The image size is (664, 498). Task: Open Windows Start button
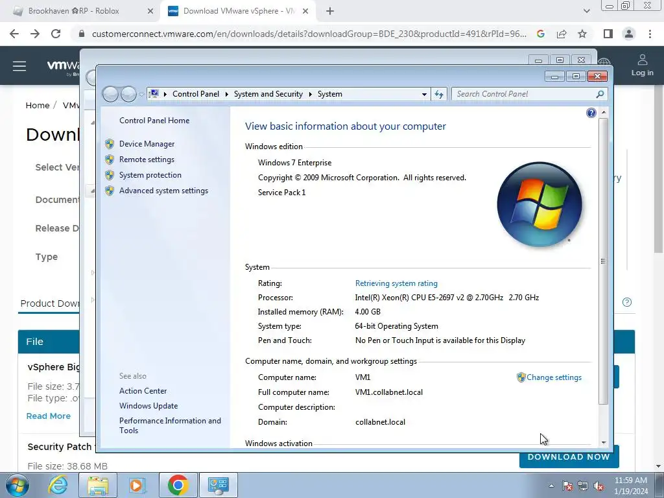click(x=18, y=485)
